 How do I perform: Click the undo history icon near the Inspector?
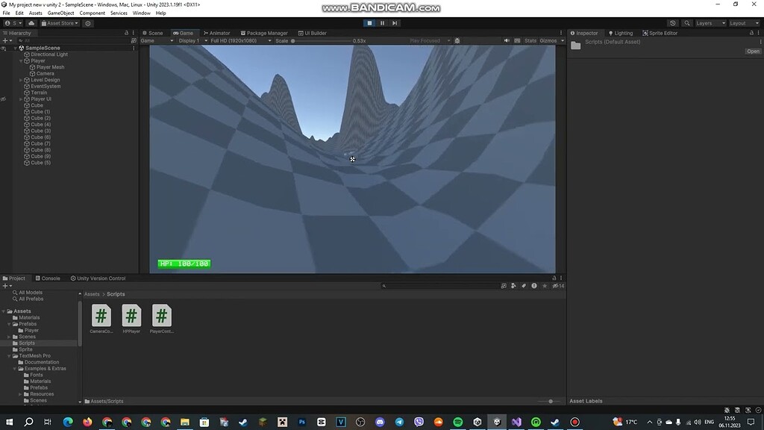(x=672, y=23)
